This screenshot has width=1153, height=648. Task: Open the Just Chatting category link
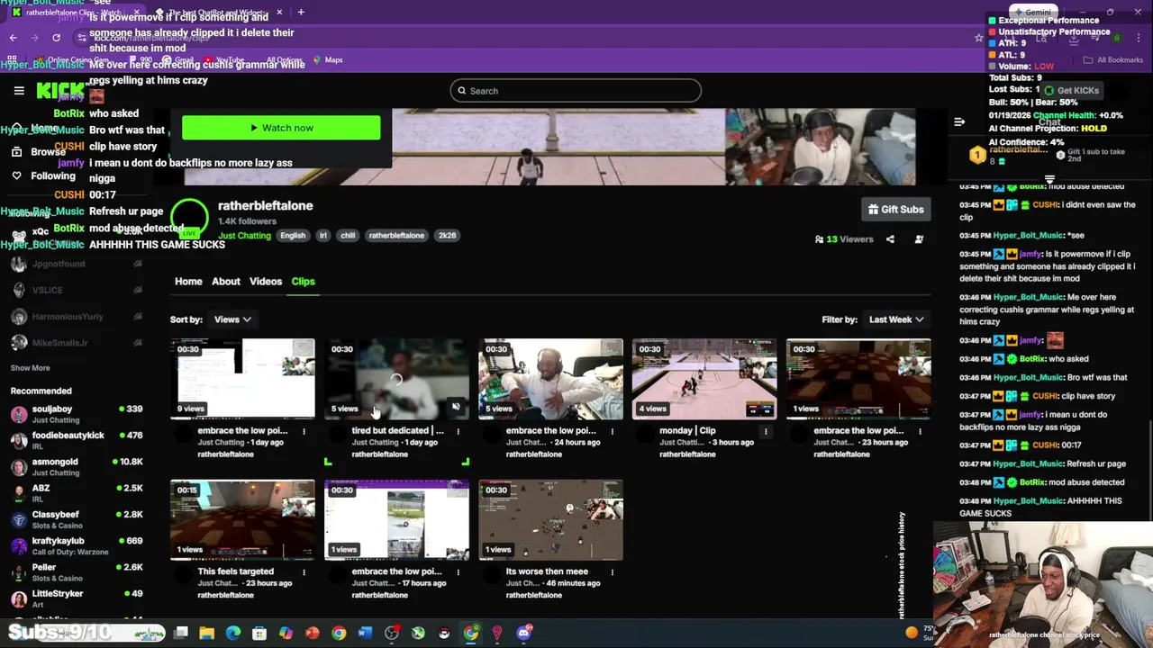[x=244, y=236]
